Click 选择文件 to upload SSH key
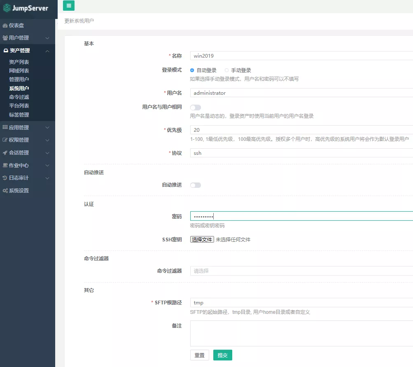Screen dimensions: 413x367 click(202, 239)
